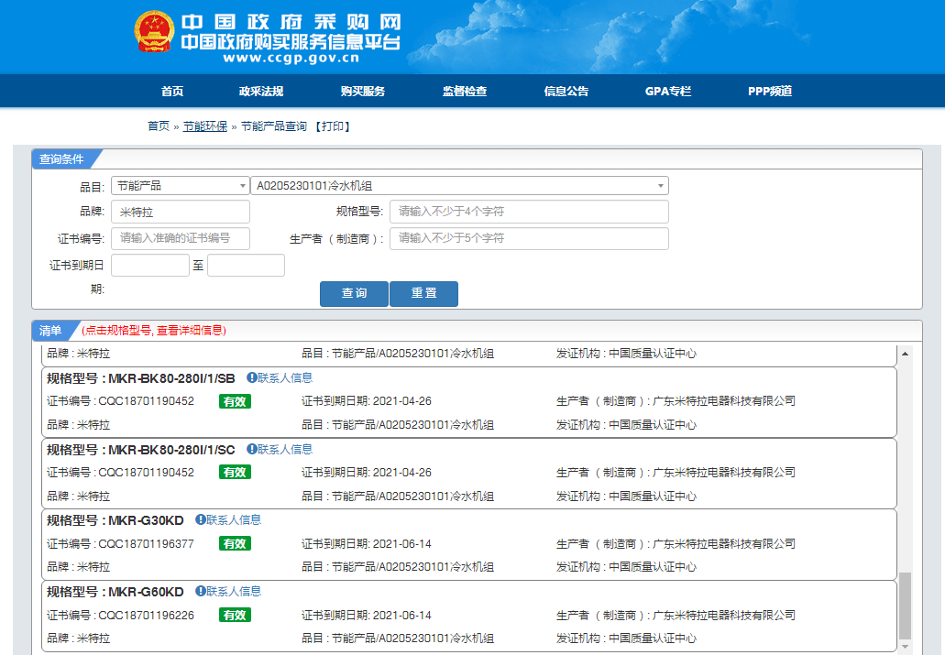Click the results list scrollbar thumb
945x655 pixels.
(905, 605)
